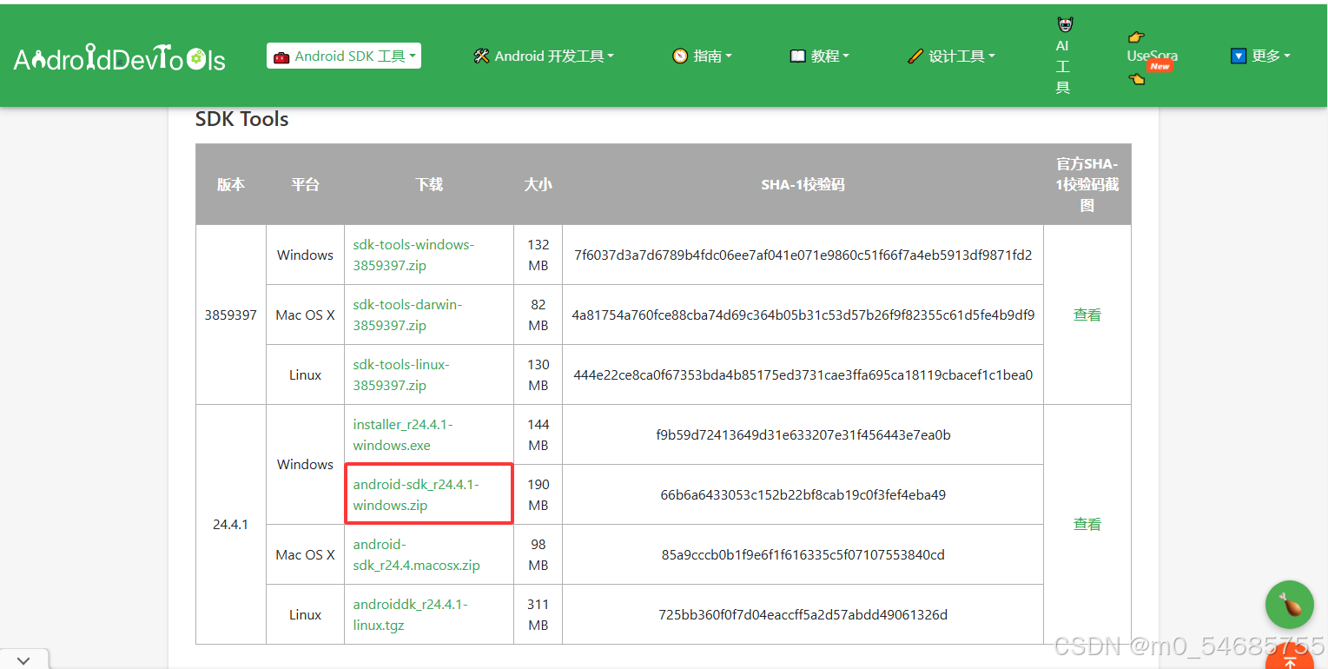Select checksum f9b59d72413649d31e633207e31f456443e7ea0b
1328x669 pixels.
803,434
